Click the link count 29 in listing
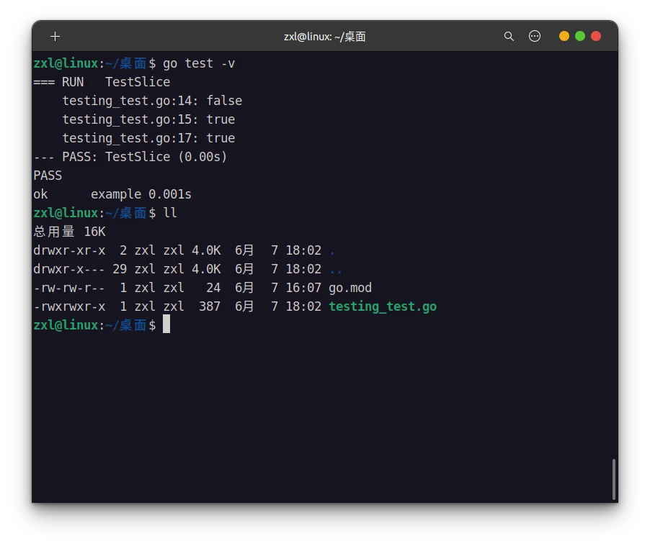This screenshot has width=650, height=546. pos(120,269)
